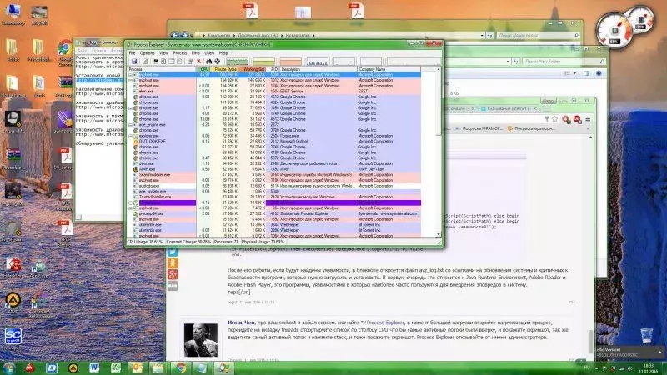667x375 pixels.
Task: Focus the Поиск: Новая папка search field
Action: pyautogui.click(x=538, y=36)
